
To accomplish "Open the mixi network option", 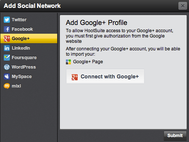I will click(x=29, y=86).
